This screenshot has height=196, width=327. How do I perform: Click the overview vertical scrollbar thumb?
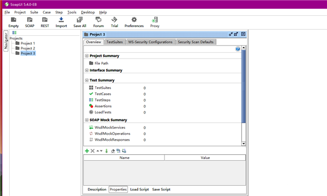click(x=244, y=86)
